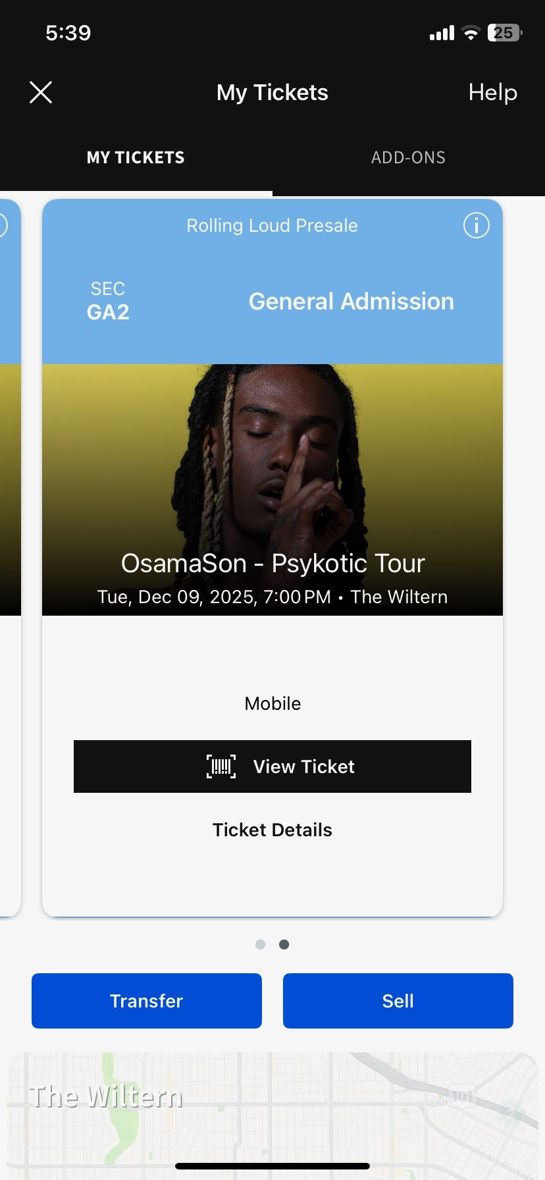545x1180 pixels.
Task: Tap the battery status icon
Action: coord(505,33)
